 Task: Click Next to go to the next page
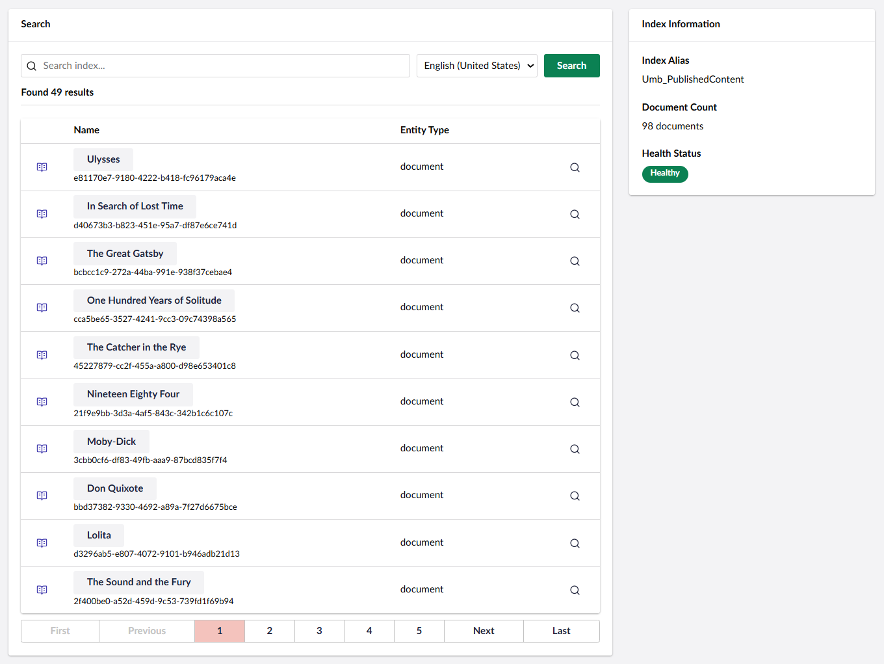[x=484, y=631]
